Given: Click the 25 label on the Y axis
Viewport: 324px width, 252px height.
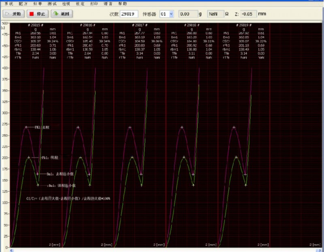Looking at the screenshot, I should click(x=6, y=236).
